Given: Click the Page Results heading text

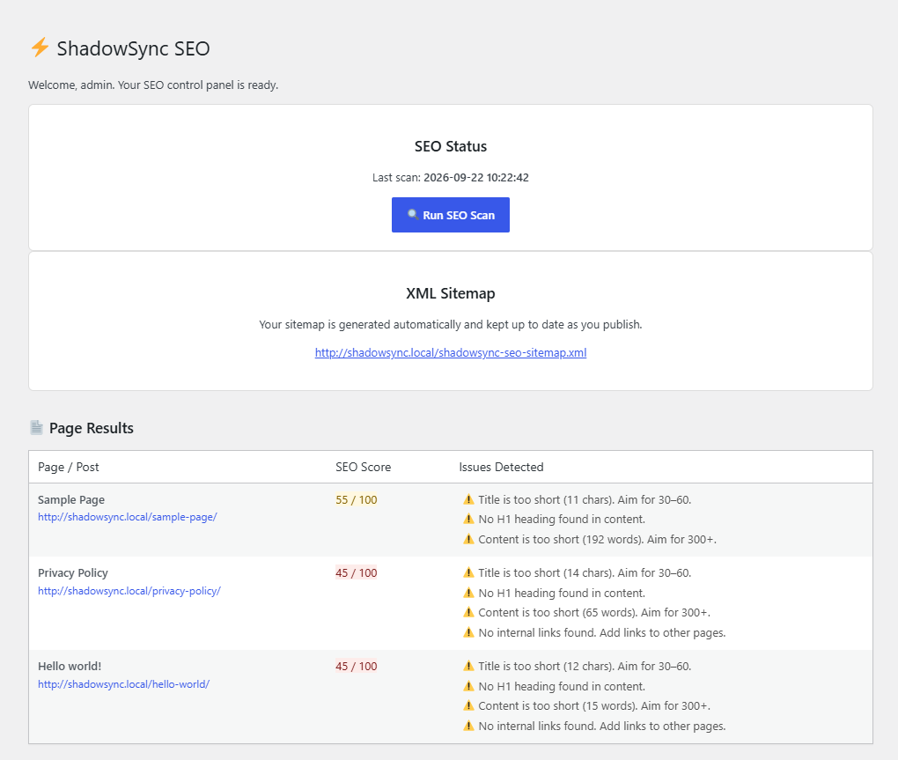Looking at the screenshot, I should (x=91, y=428).
